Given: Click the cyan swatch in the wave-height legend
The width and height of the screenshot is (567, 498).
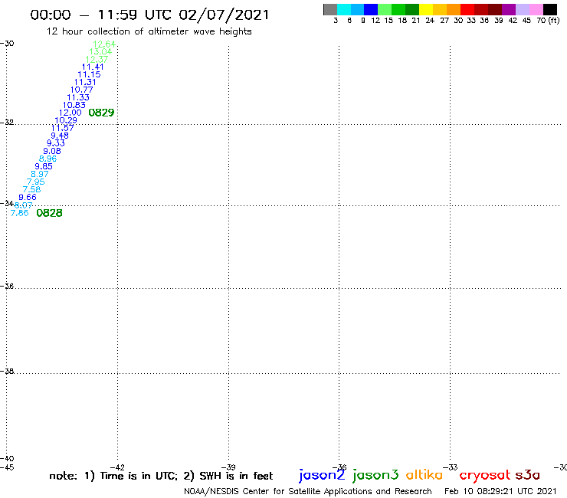Looking at the screenshot, I should (344, 9).
